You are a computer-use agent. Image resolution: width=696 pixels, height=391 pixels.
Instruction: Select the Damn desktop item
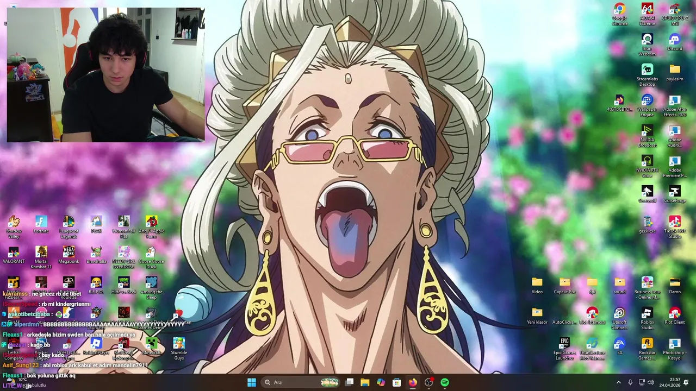point(675,286)
